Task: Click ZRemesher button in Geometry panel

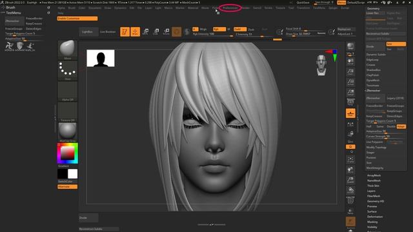Action: pyautogui.click(x=376, y=98)
